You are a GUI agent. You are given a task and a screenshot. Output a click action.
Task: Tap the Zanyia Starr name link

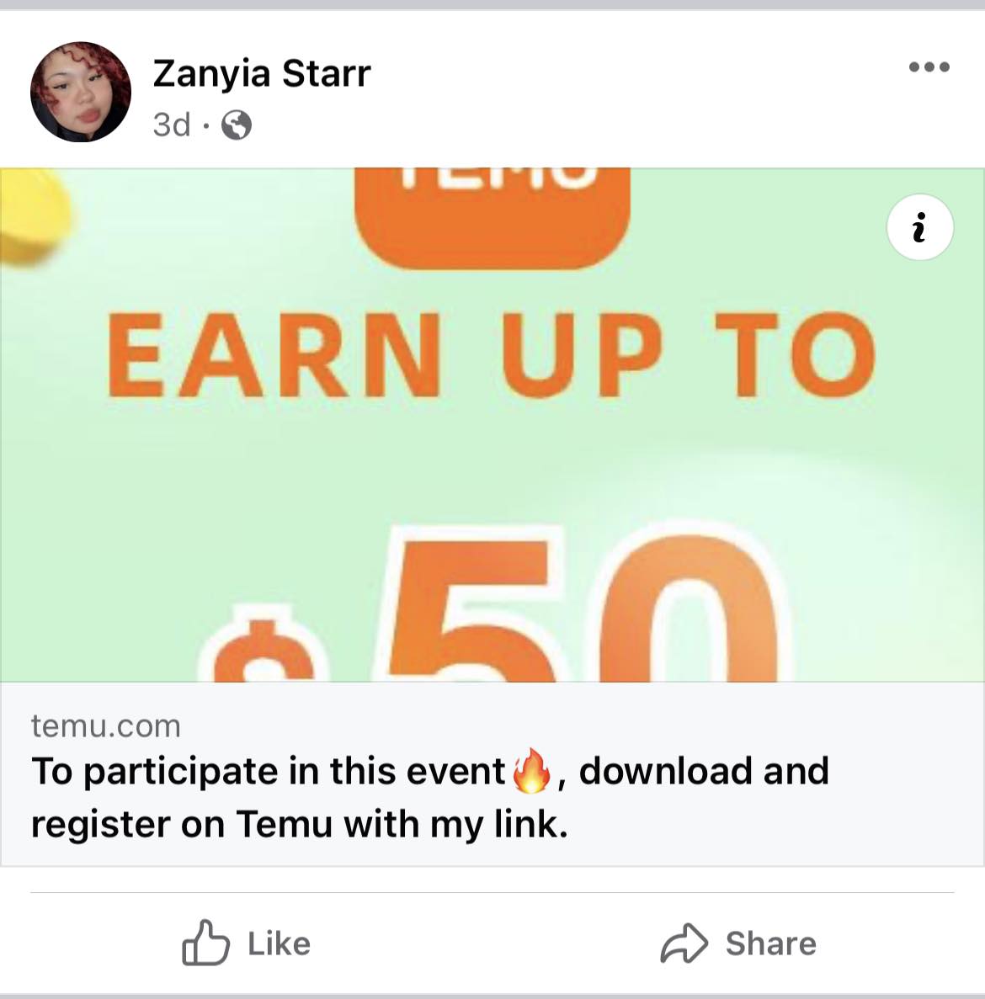coord(262,73)
